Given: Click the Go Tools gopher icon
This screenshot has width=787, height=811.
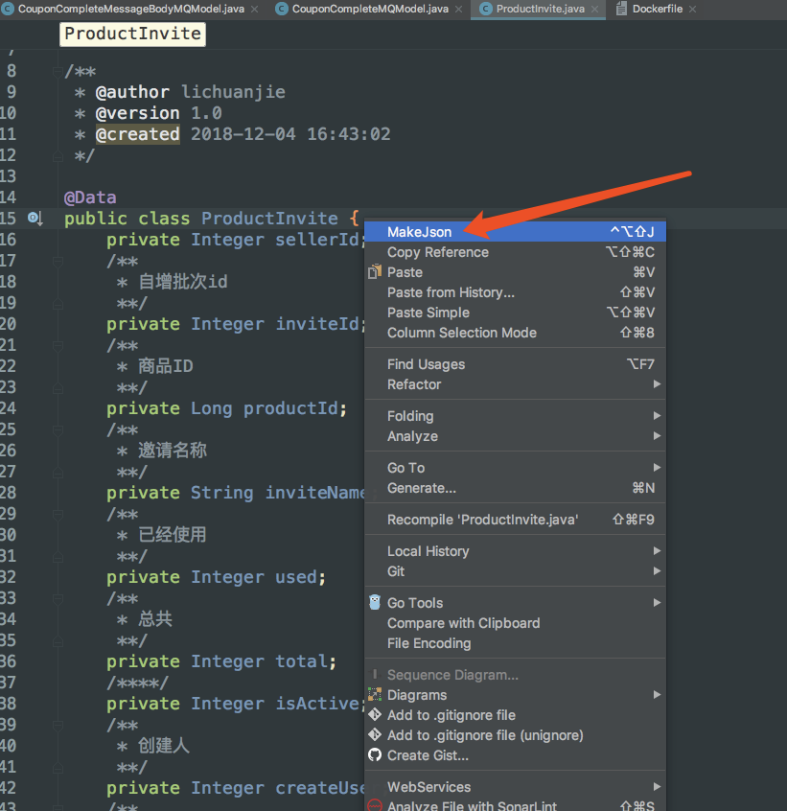Looking at the screenshot, I should 374,602.
